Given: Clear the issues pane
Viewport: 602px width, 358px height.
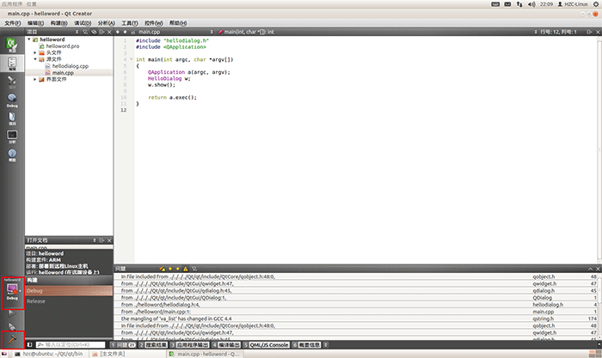Looking at the screenshot, I should [x=163, y=269].
